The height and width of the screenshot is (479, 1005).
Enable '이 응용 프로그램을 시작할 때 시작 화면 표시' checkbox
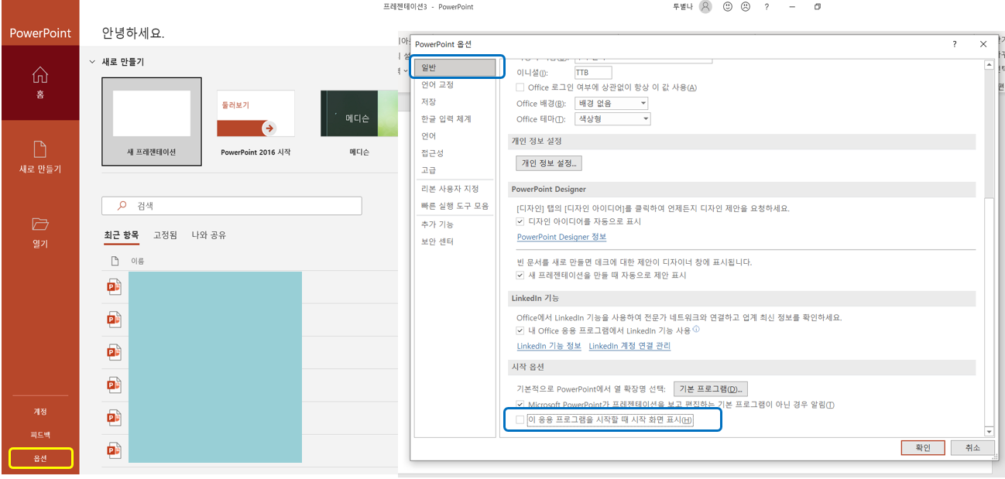[x=521, y=420]
